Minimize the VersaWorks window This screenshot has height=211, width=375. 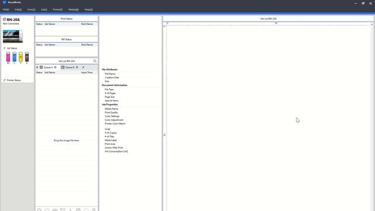356,4
